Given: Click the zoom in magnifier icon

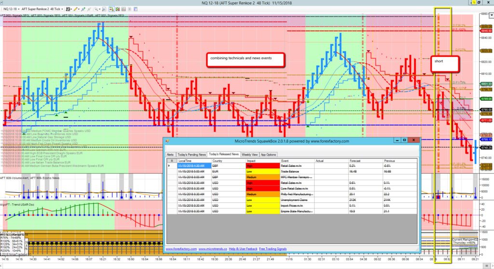Looking at the screenshot, I should tap(83, 9).
